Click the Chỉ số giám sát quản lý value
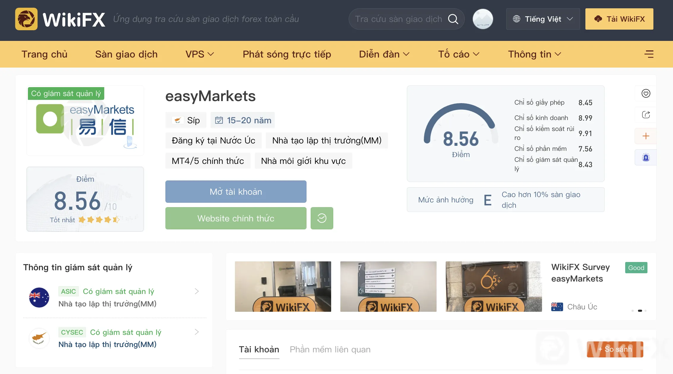Screen dimensions: 673x374 coord(585,164)
